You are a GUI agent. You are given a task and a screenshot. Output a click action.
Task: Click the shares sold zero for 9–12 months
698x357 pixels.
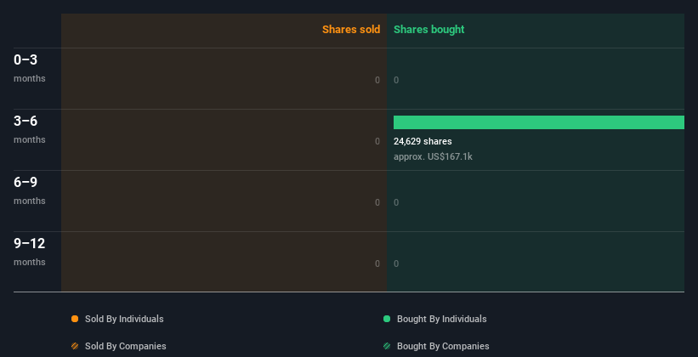[377, 263]
